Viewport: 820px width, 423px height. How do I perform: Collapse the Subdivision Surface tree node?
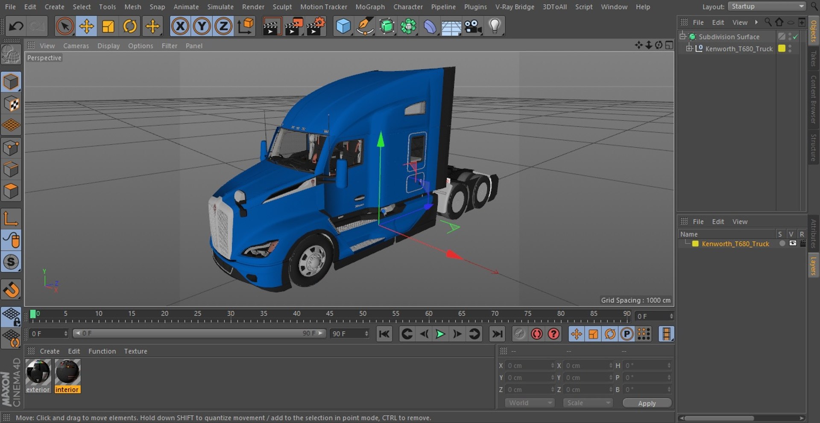[682, 36]
